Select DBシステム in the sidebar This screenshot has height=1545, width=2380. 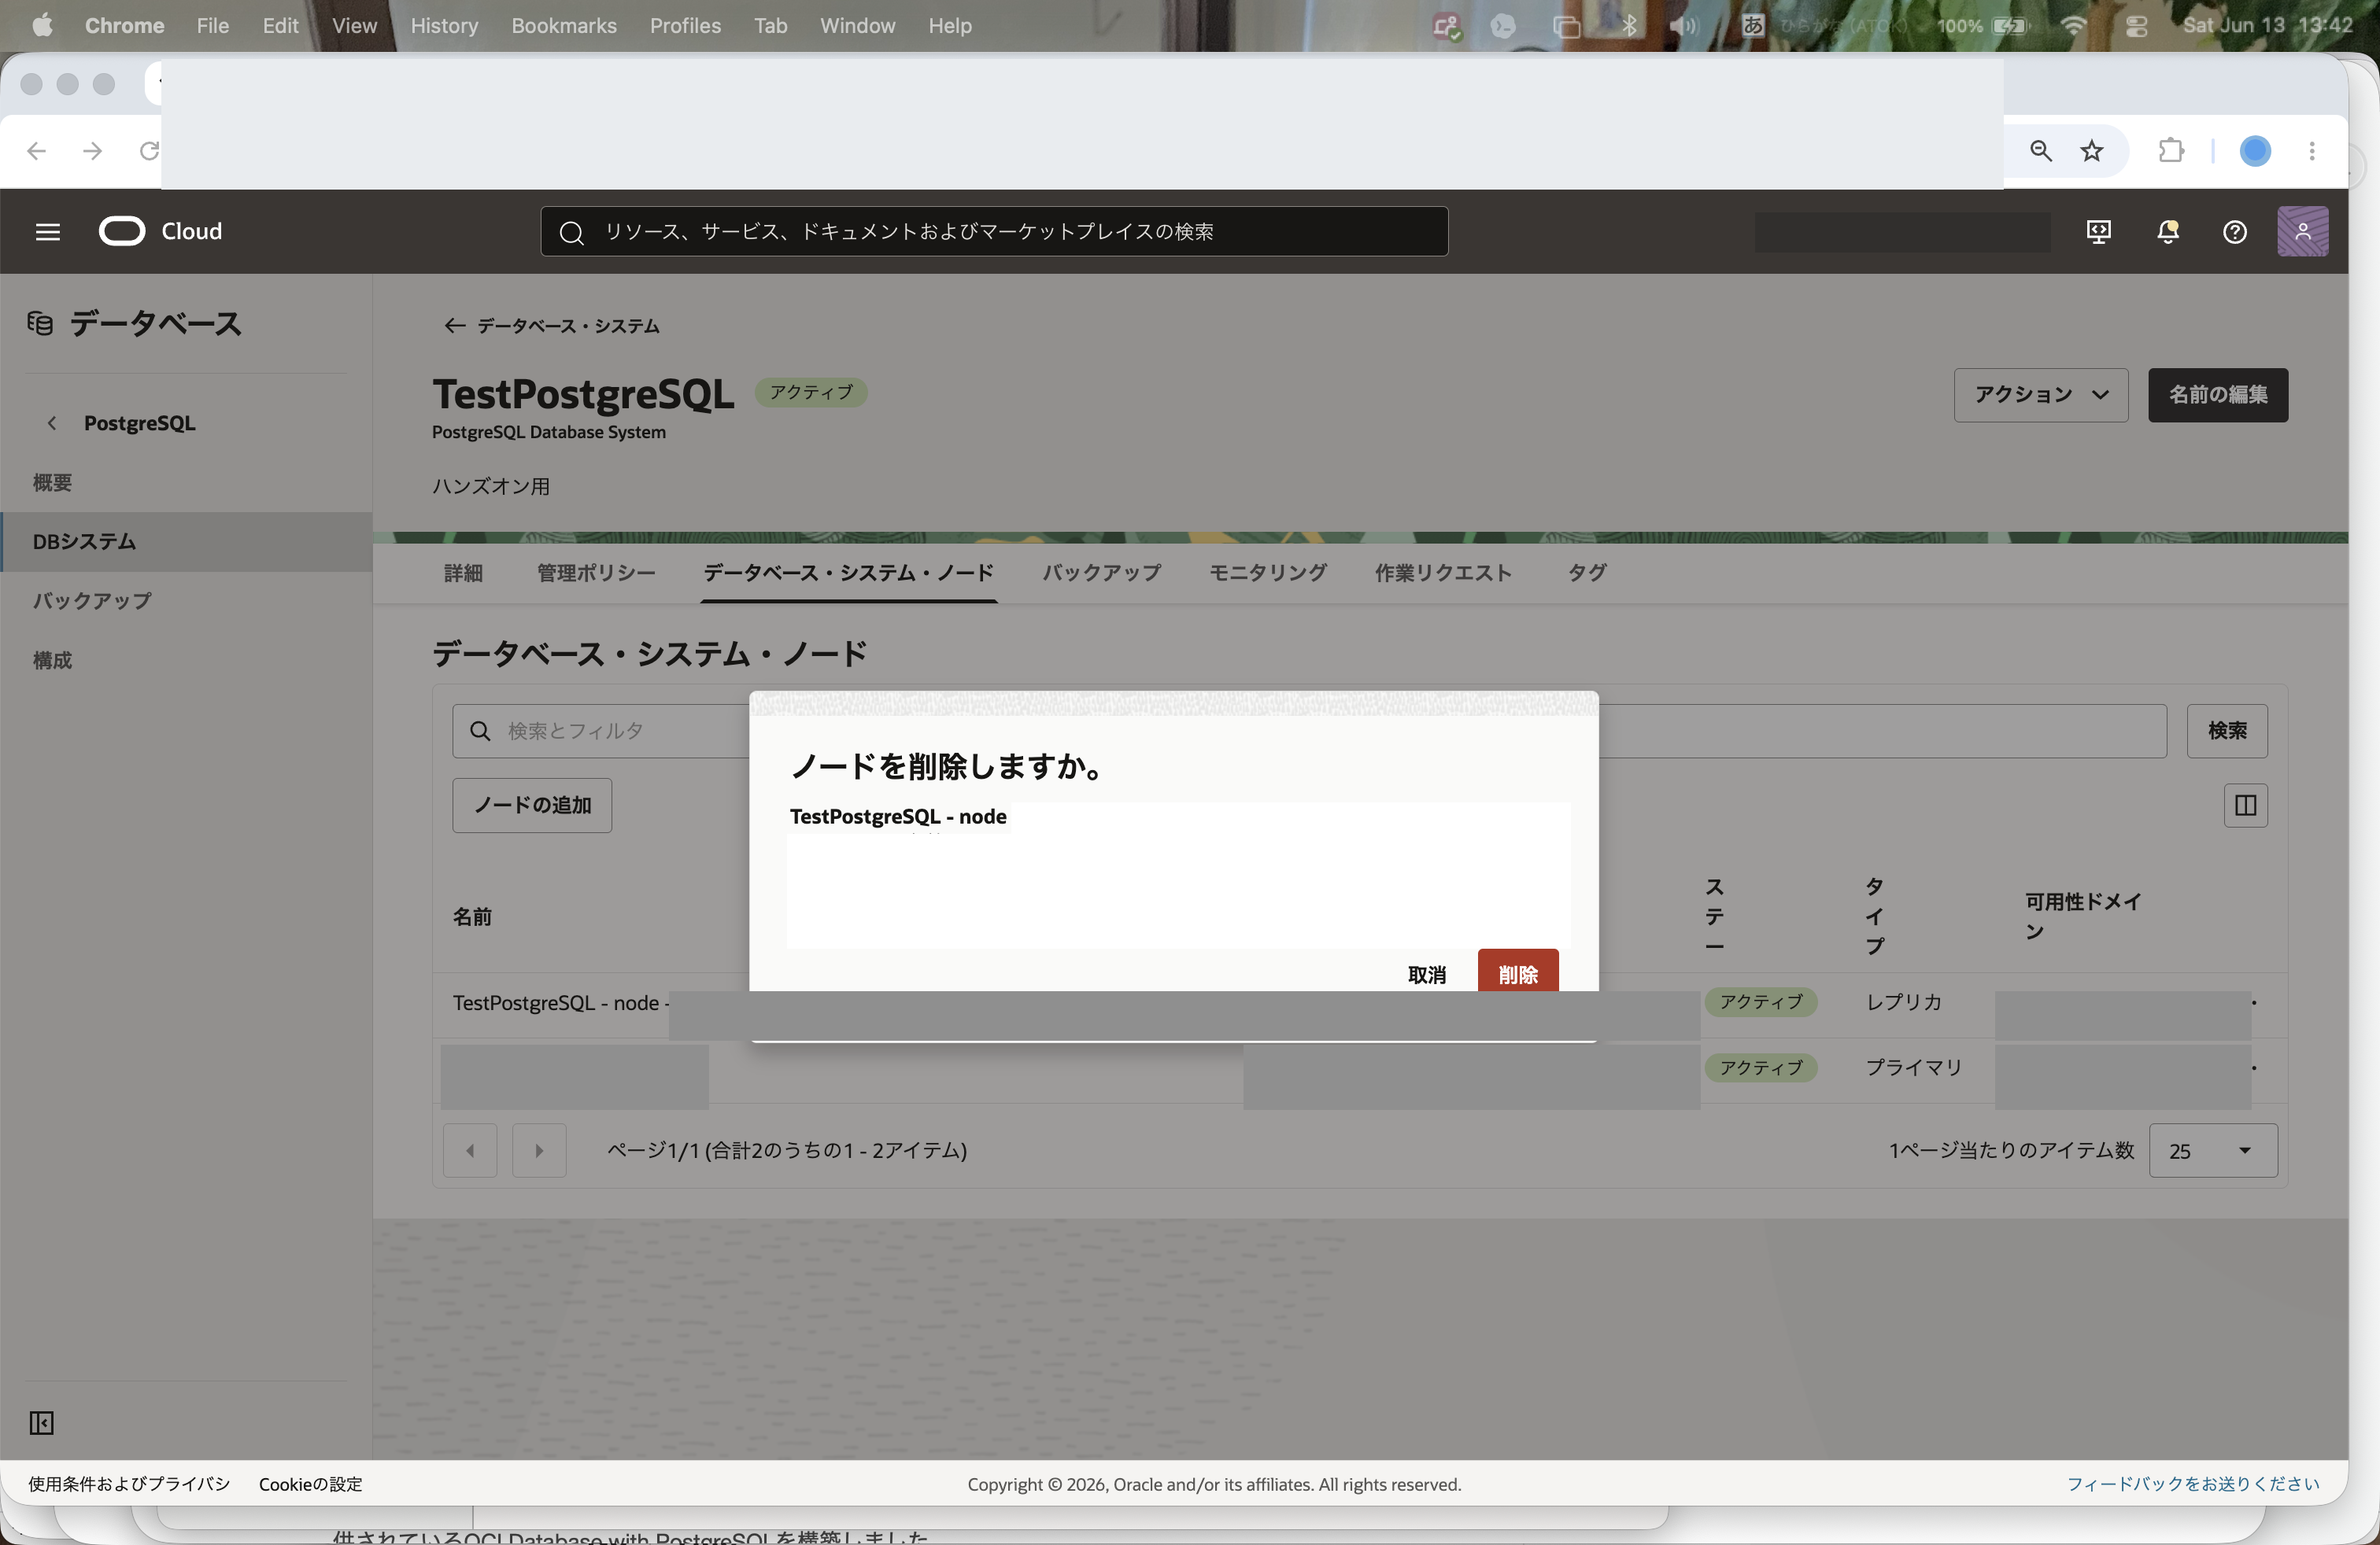pyautogui.click(x=186, y=542)
